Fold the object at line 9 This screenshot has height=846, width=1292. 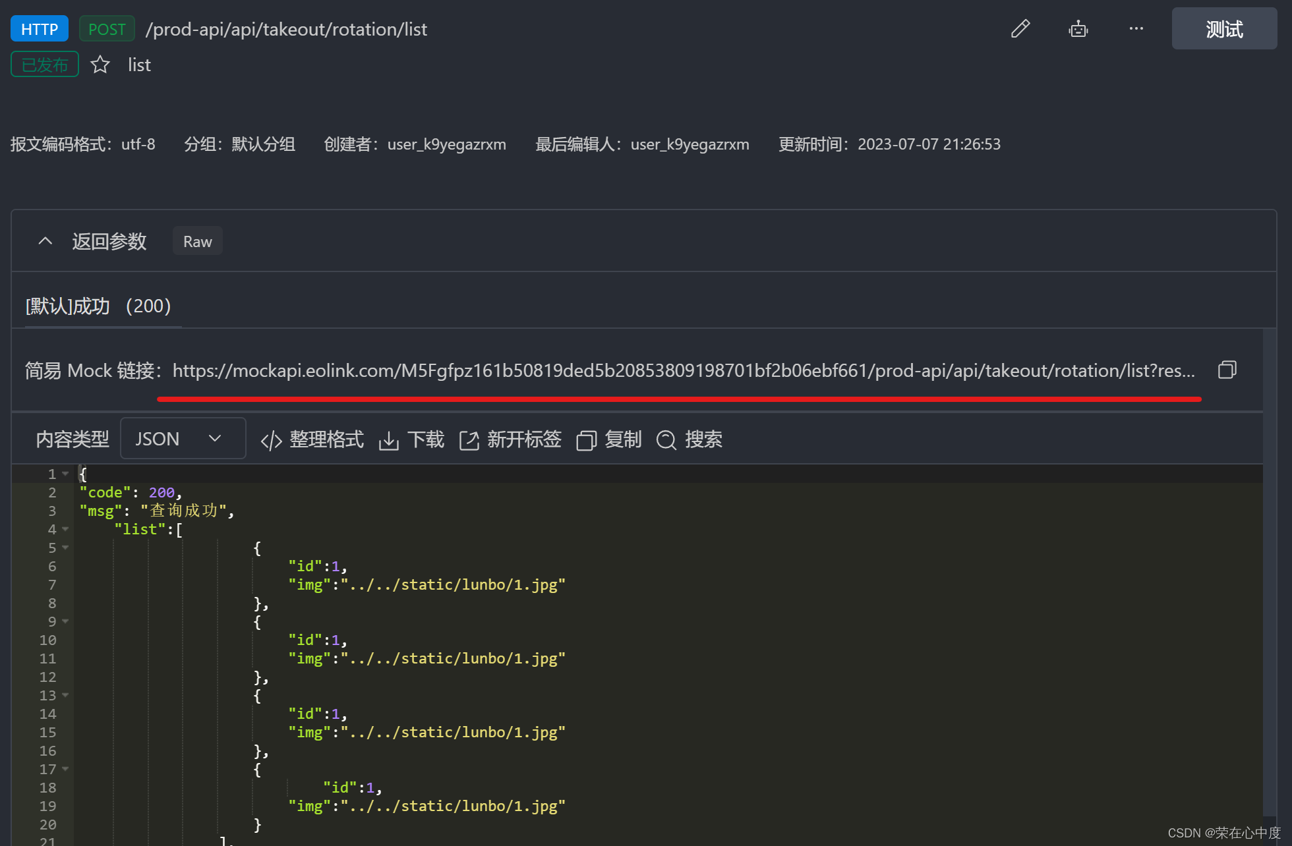[x=65, y=621]
